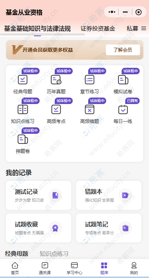Open the 测试记录 card
Image resolution: width=149 pixels, height=278 pixels.
[x=39, y=195]
